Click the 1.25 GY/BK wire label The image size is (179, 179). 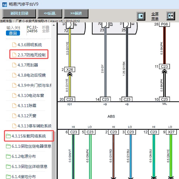(x=124, y=69)
